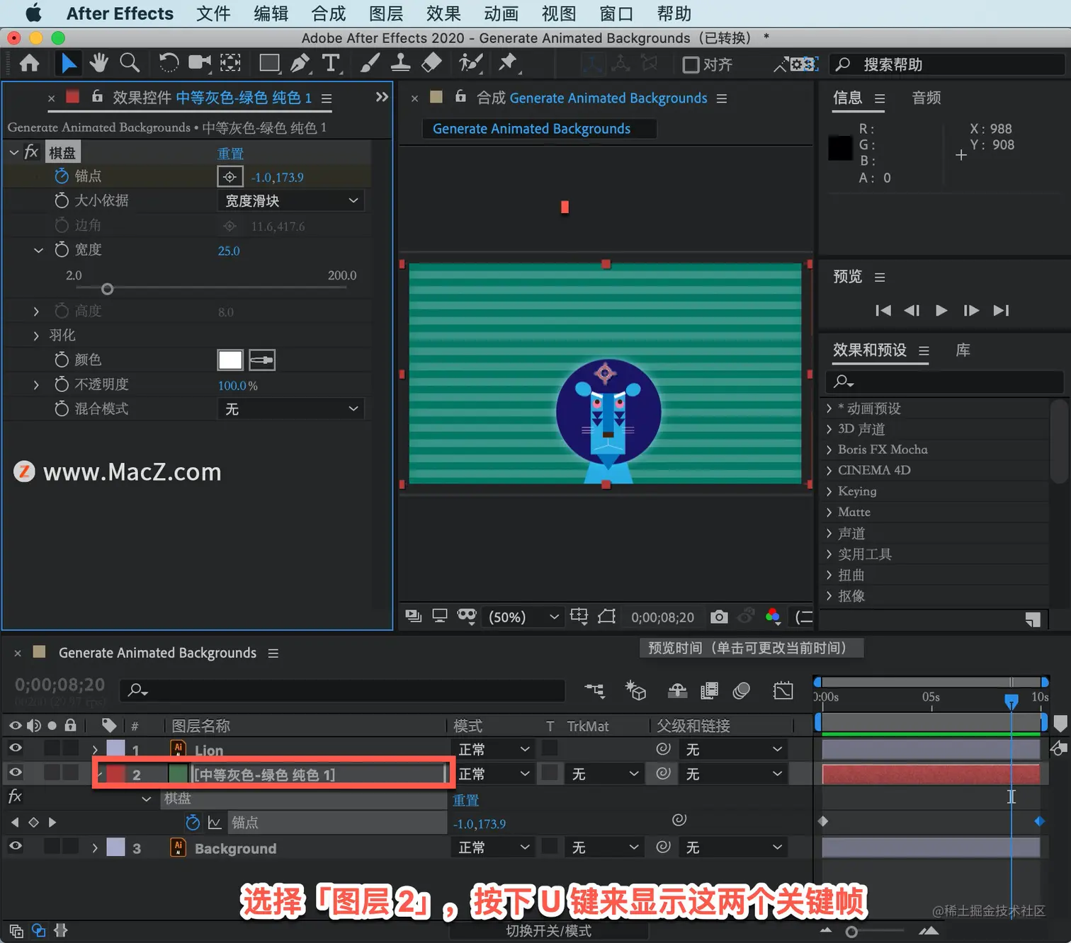Open the show channel RGB icon
1071x943 pixels.
[x=773, y=617]
